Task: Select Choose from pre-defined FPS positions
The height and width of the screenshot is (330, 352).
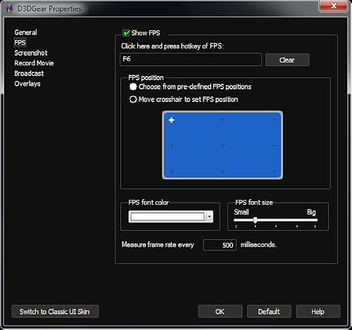Action: (x=133, y=87)
